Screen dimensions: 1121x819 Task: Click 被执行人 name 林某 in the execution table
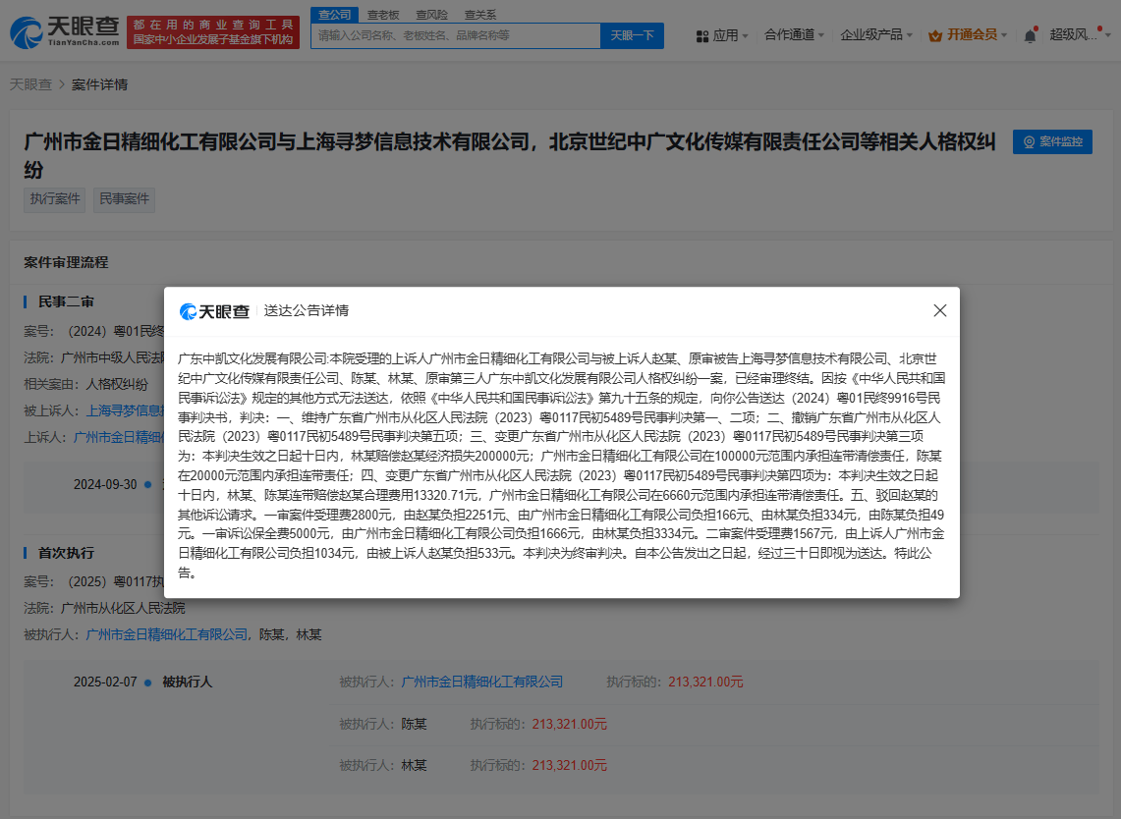[414, 765]
